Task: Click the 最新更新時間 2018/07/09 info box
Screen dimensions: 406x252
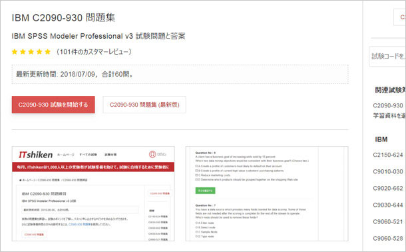Action: [x=180, y=75]
